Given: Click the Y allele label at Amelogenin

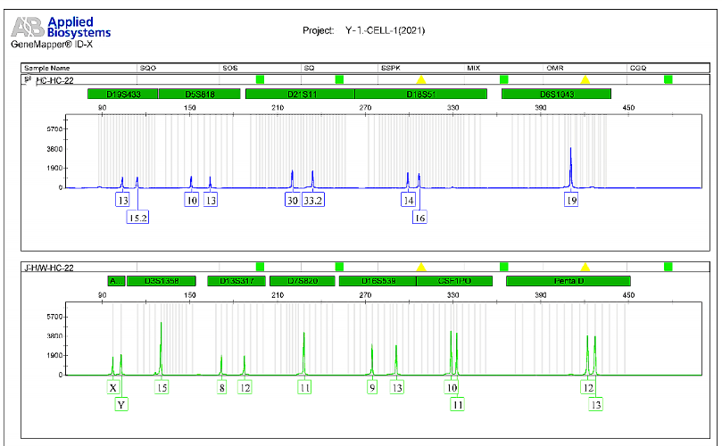Looking at the screenshot, I should (122, 404).
